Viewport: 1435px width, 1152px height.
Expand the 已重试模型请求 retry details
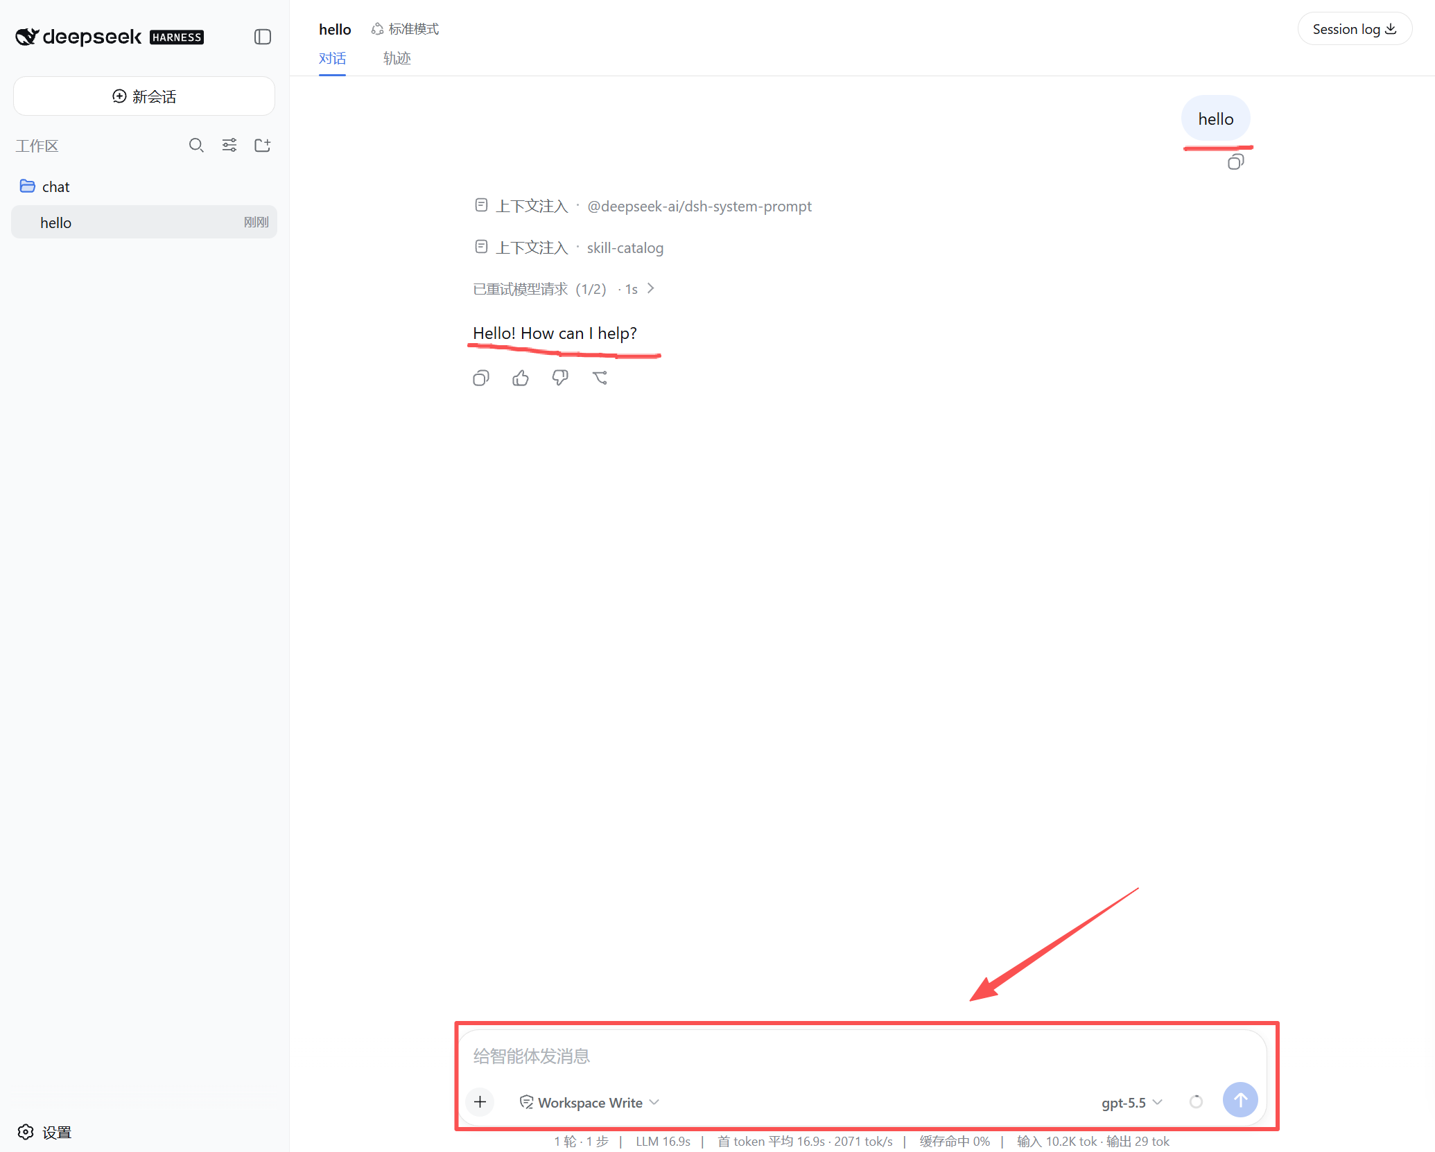(564, 289)
